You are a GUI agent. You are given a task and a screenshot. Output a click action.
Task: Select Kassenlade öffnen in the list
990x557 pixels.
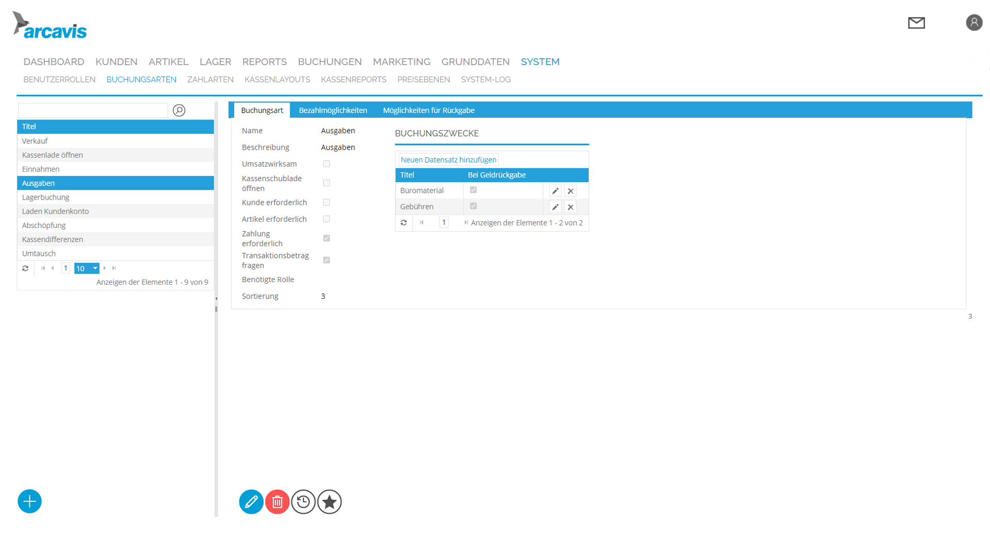pyautogui.click(x=115, y=155)
